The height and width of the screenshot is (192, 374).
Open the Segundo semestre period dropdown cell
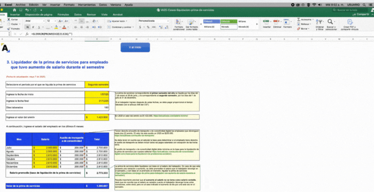tap(97, 85)
